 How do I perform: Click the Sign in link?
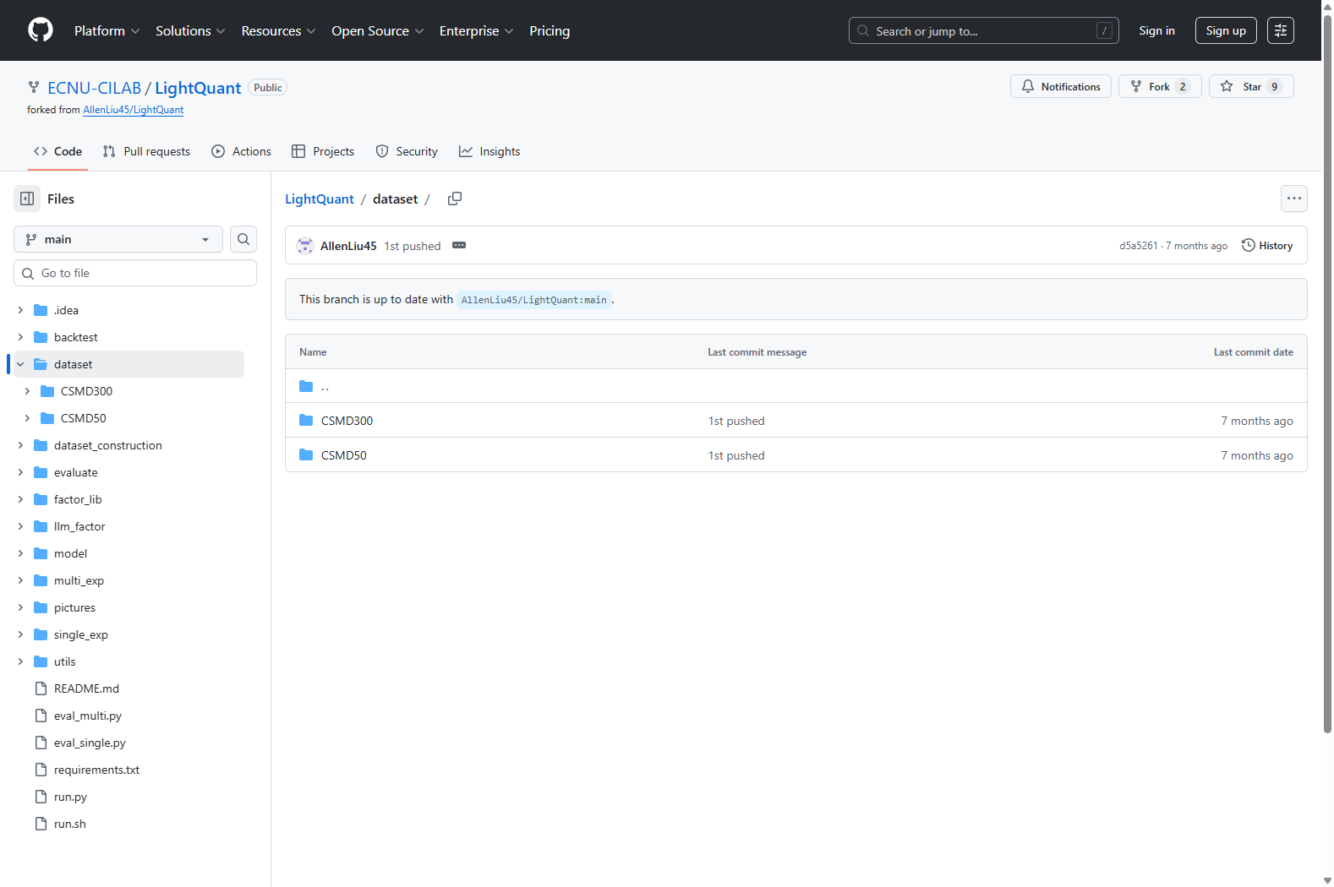point(1156,30)
